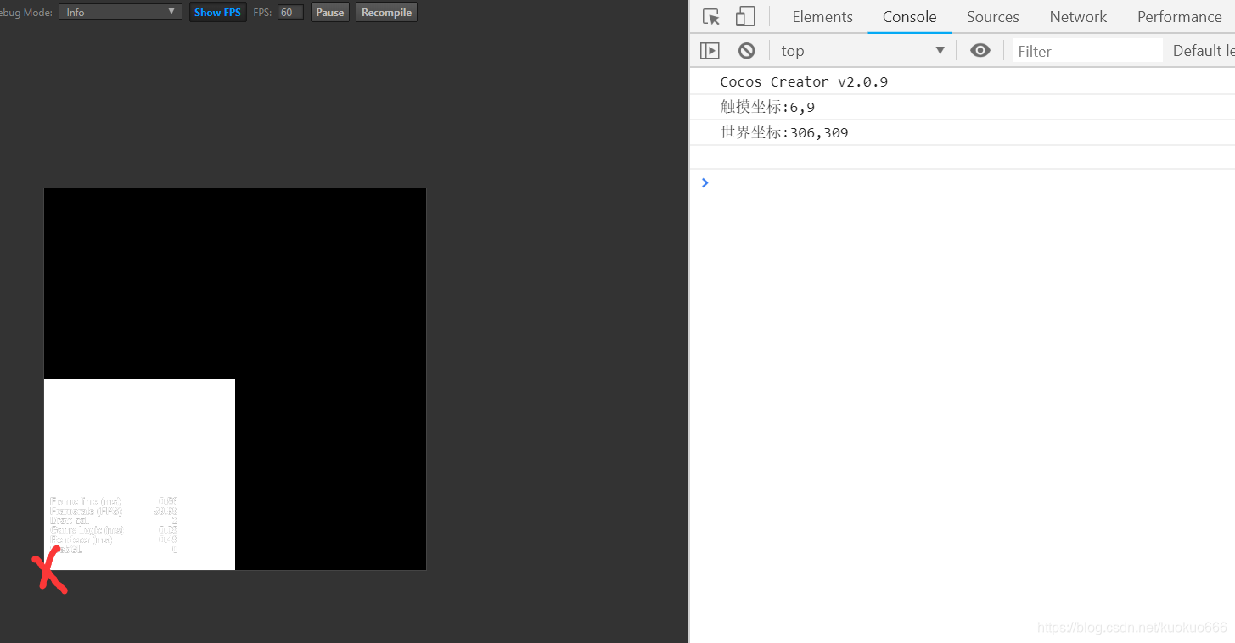1235x643 pixels.
Task: Toggle the device toolbar icon
Action: click(x=744, y=17)
